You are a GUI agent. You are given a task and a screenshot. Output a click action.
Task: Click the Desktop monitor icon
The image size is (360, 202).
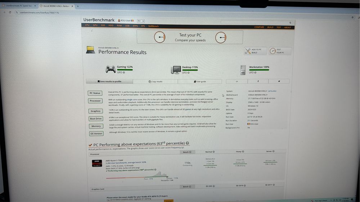click(176, 70)
